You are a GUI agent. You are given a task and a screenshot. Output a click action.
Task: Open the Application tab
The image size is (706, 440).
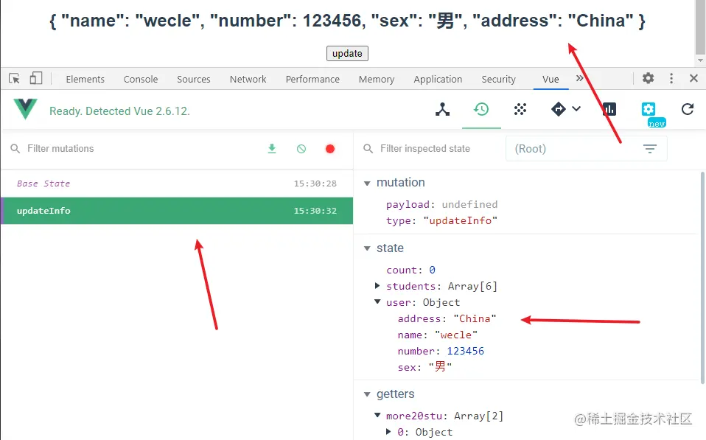438,80
